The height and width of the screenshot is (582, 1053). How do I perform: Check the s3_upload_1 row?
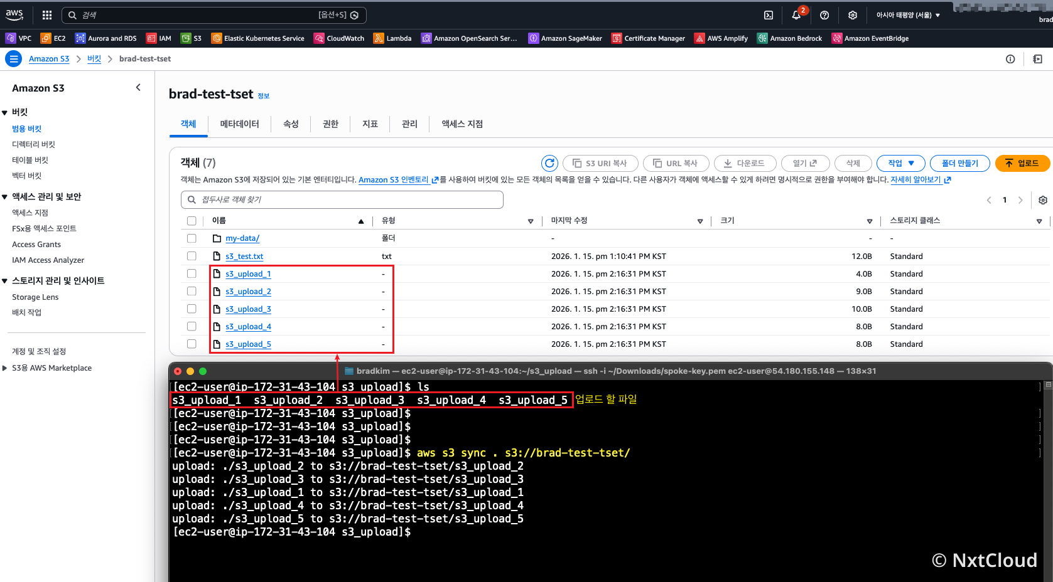192,273
